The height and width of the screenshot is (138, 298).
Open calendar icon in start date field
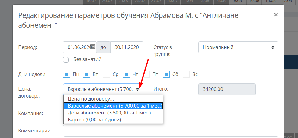[x=93, y=46]
